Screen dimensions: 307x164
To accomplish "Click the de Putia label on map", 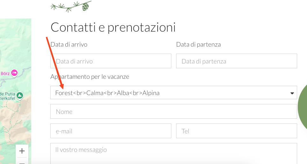I will click(x=7, y=94).
